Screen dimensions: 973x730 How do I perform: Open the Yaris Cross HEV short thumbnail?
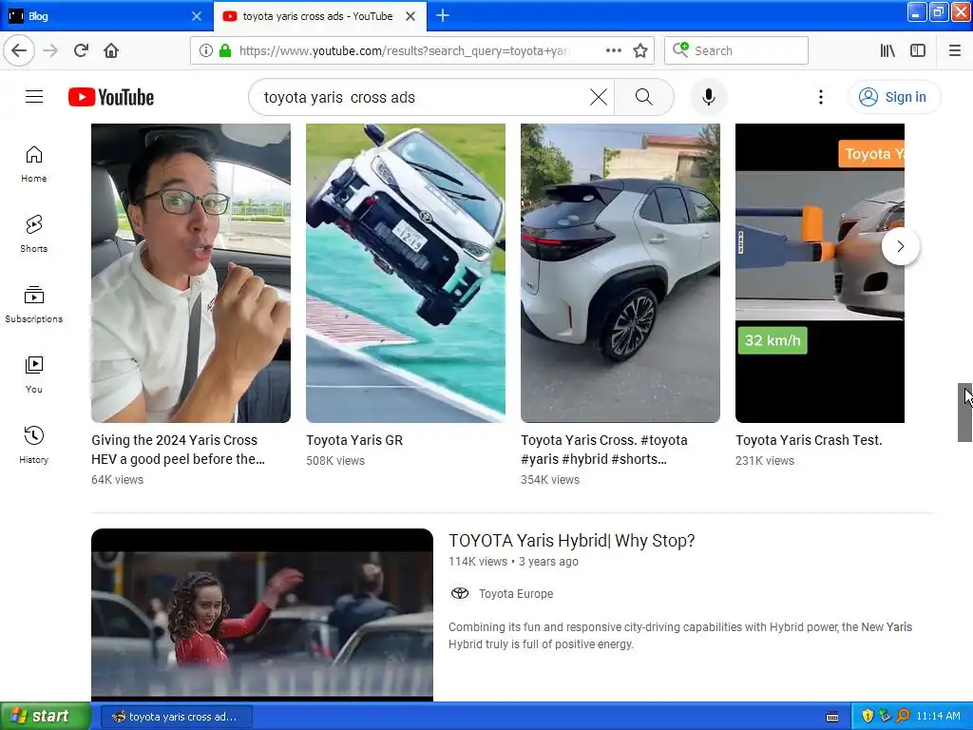tap(190, 273)
